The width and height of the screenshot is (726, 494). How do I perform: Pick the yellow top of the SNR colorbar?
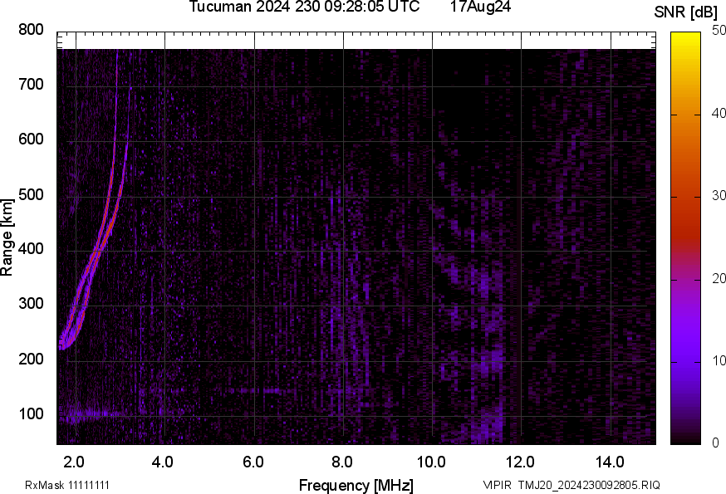point(686,37)
